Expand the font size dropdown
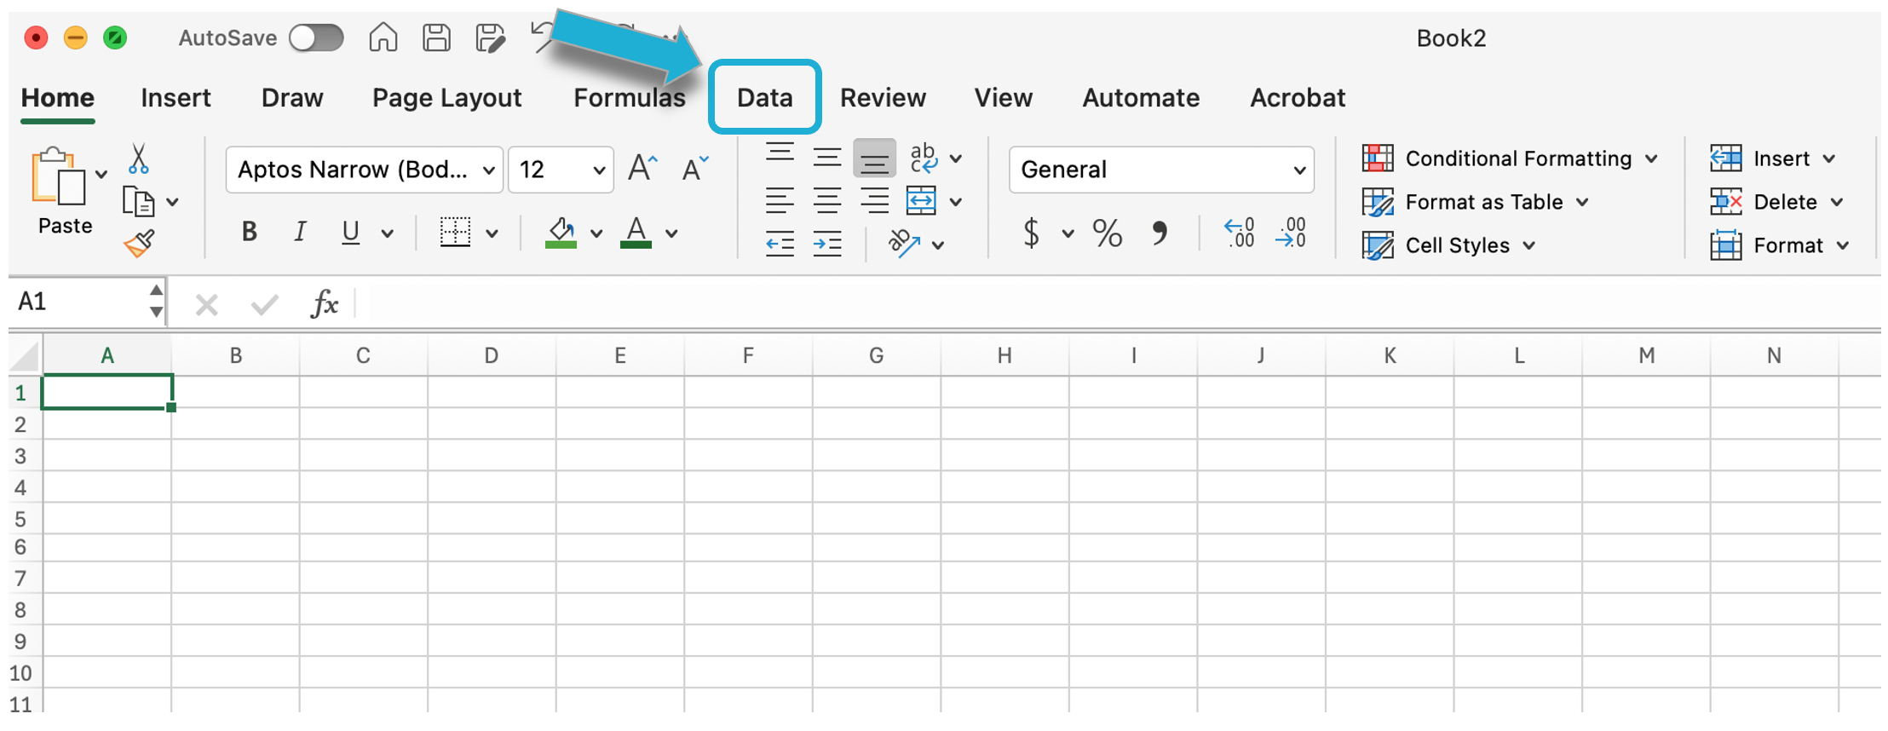1888x731 pixels. [599, 170]
